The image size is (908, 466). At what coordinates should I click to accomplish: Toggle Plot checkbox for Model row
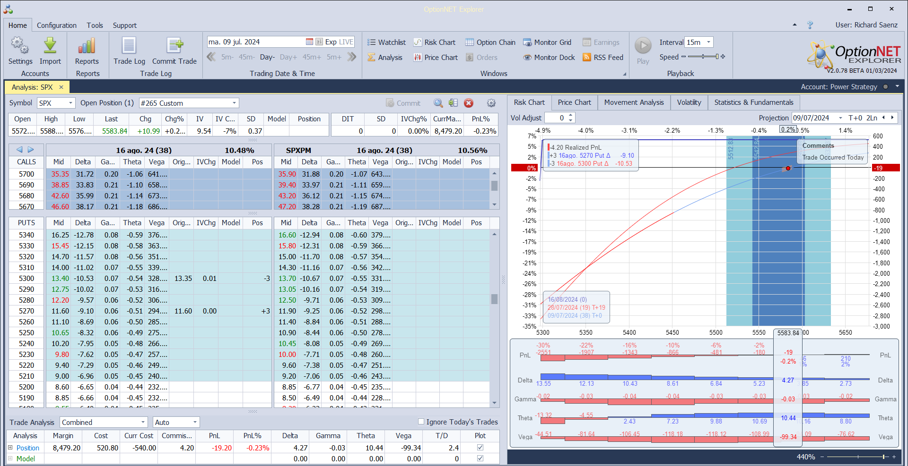pyautogui.click(x=480, y=458)
